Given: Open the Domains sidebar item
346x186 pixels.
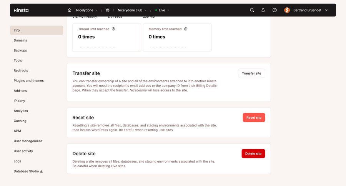Looking at the screenshot, I should pyautogui.click(x=20, y=40).
